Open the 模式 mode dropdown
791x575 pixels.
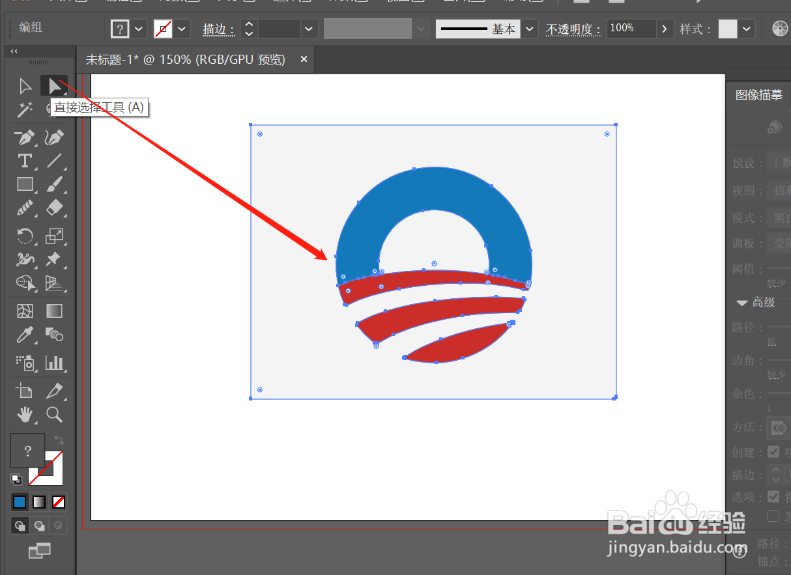tap(779, 217)
